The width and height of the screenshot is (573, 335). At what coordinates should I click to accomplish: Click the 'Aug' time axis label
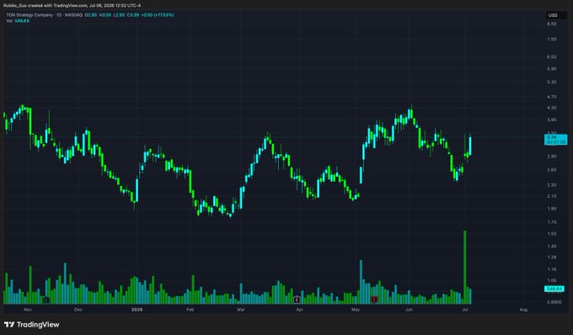tap(523, 310)
